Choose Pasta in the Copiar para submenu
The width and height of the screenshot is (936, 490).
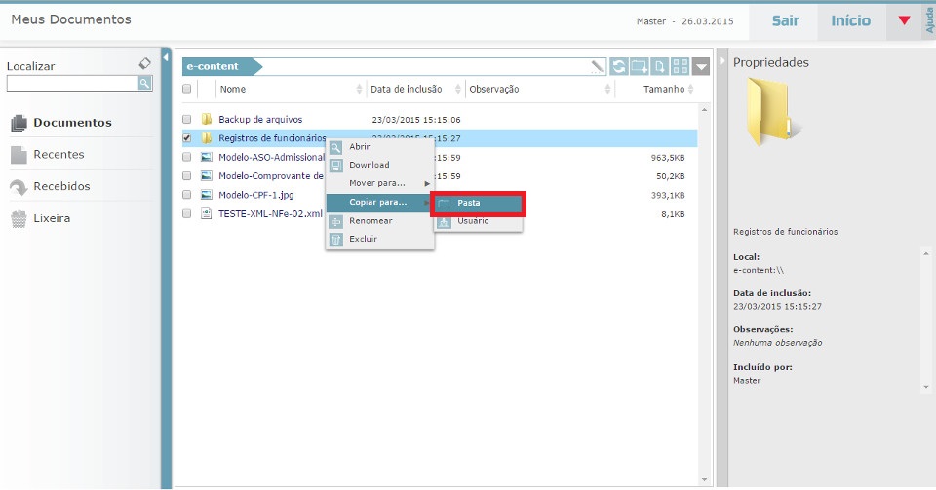point(478,203)
